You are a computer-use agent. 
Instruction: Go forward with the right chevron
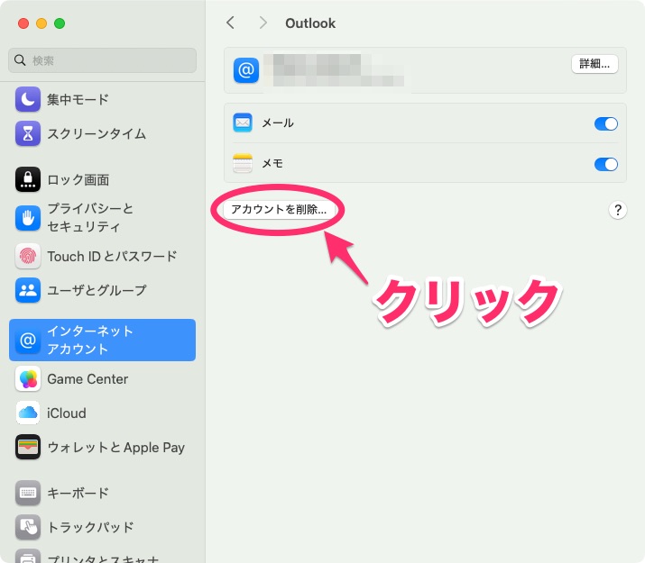point(263,23)
